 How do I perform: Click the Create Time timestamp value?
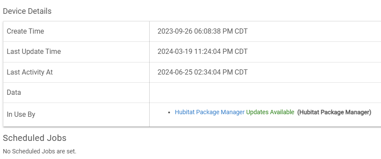pyautogui.click(x=202, y=31)
